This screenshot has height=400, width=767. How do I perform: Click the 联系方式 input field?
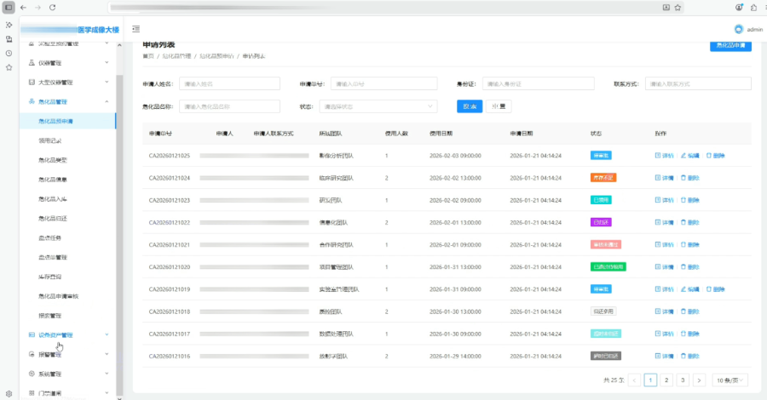pos(698,83)
